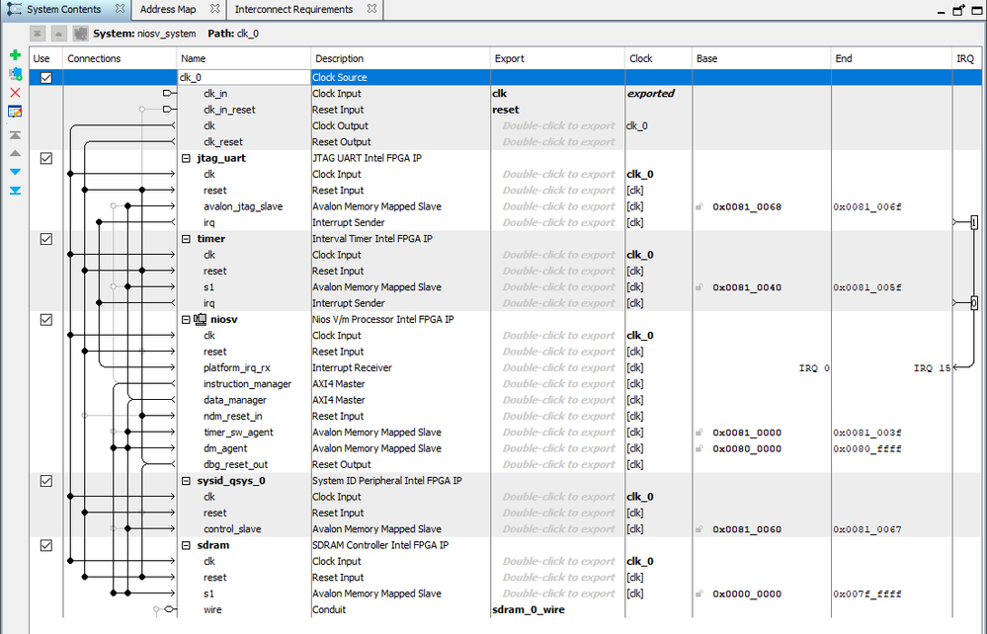Screen dimensions: 987x634
Task: Click the blue Move Down arrow icon
Action: [15, 172]
